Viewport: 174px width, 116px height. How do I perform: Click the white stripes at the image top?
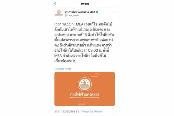coord(96,75)
